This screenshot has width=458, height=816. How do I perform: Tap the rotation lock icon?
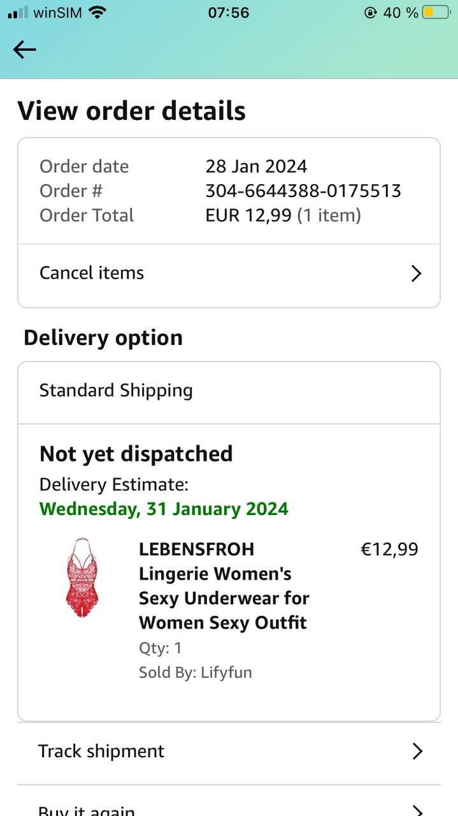point(370,12)
